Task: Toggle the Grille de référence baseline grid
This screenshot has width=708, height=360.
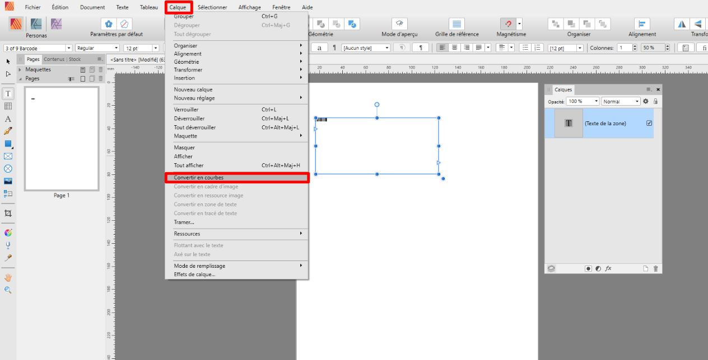Action: pos(457,23)
